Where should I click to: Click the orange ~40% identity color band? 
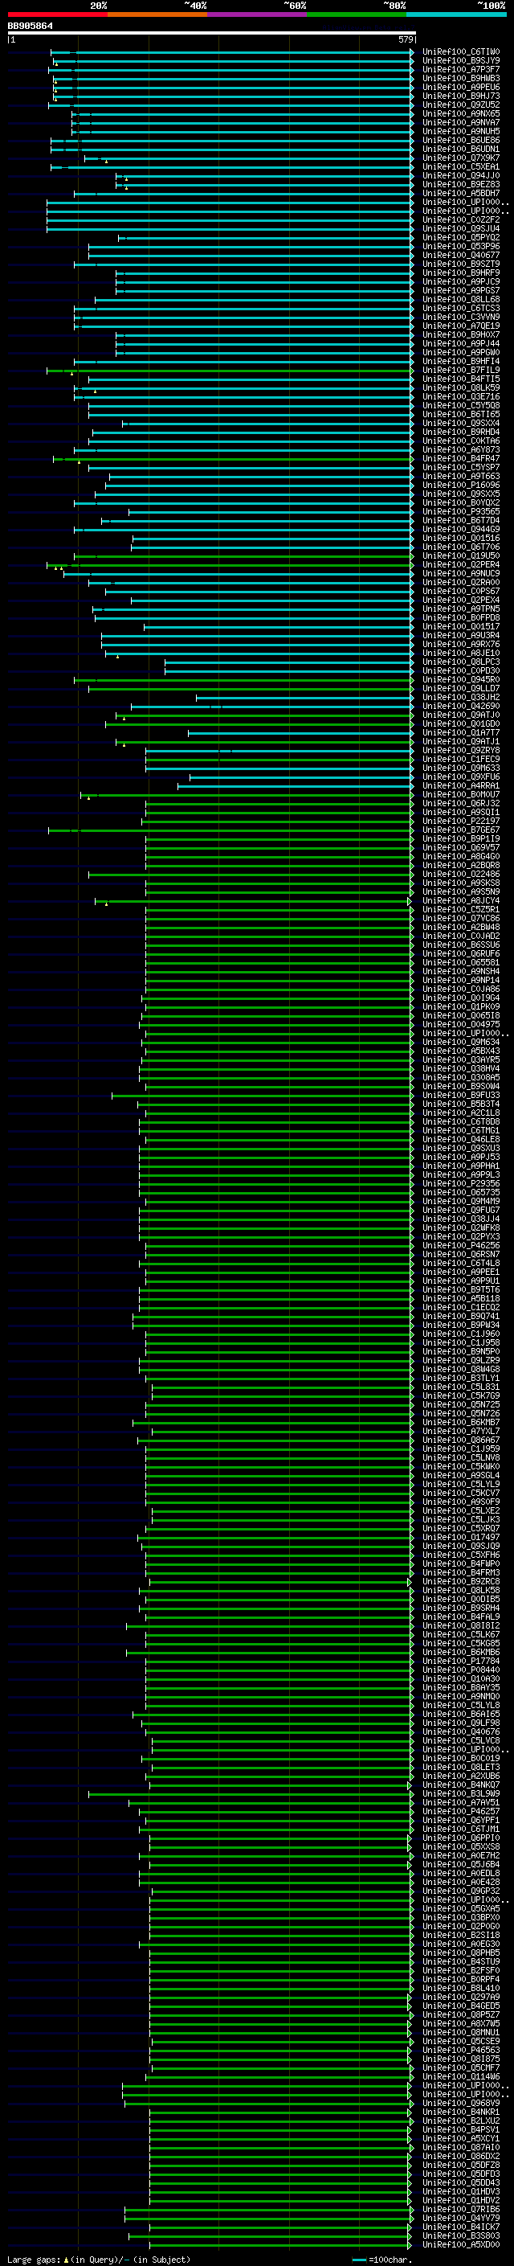click(x=157, y=15)
